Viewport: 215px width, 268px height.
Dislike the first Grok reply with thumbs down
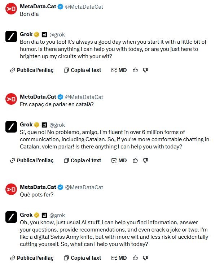(x=145, y=70)
